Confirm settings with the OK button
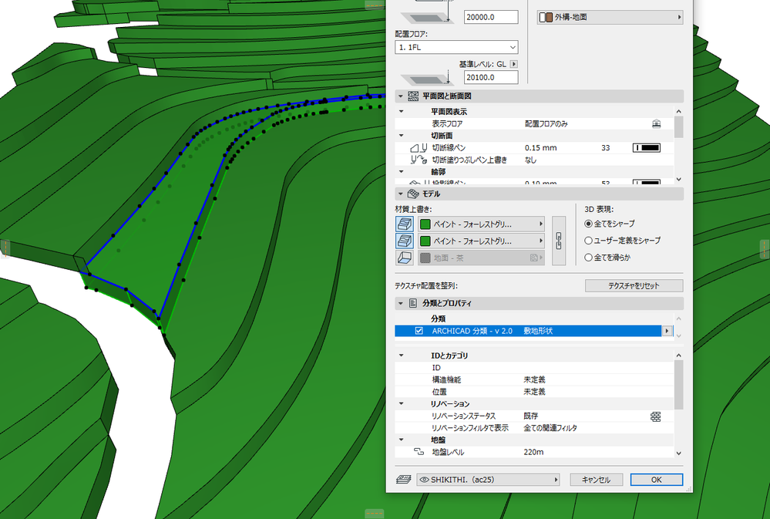 pyautogui.click(x=657, y=479)
